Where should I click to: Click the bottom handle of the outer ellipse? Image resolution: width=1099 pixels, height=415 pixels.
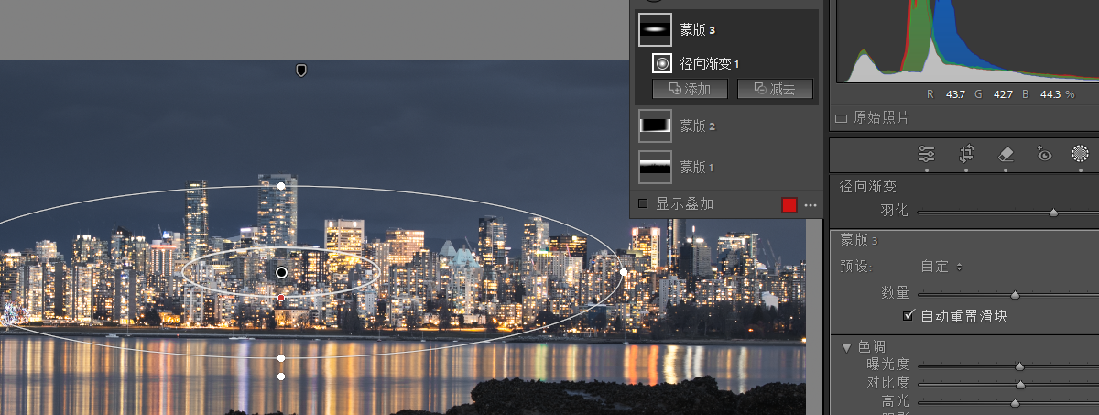tap(281, 358)
